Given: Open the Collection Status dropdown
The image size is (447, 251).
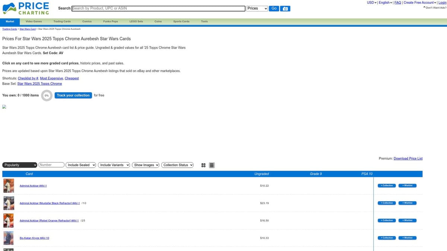Looking at the screenshot, I should tap(177, 165).
